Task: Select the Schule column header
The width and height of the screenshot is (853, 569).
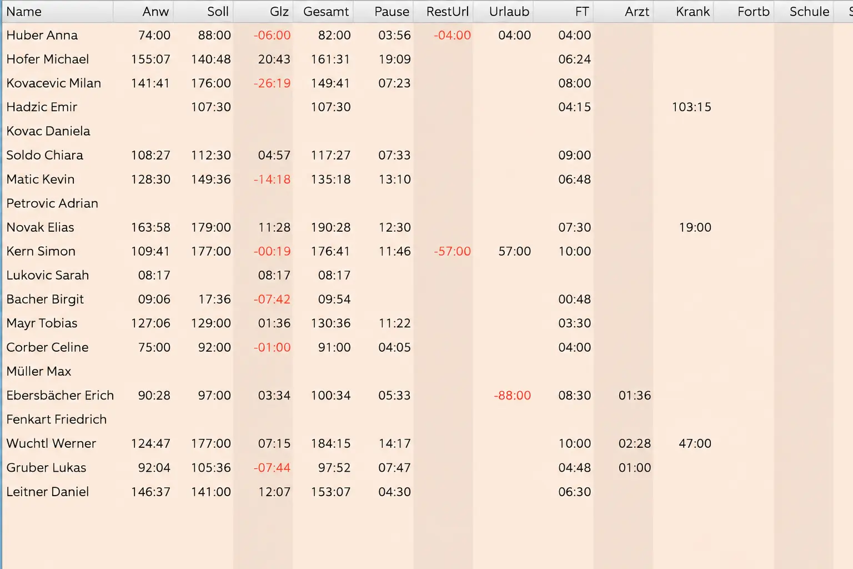Action: pos(804,12)
